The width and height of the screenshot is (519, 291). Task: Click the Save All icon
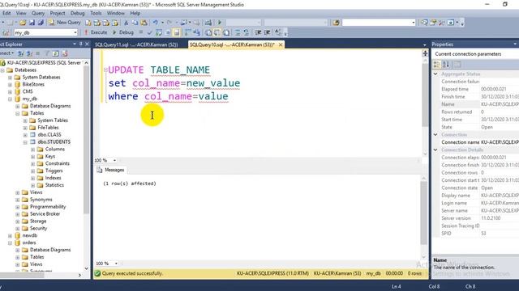coord(41,23)
